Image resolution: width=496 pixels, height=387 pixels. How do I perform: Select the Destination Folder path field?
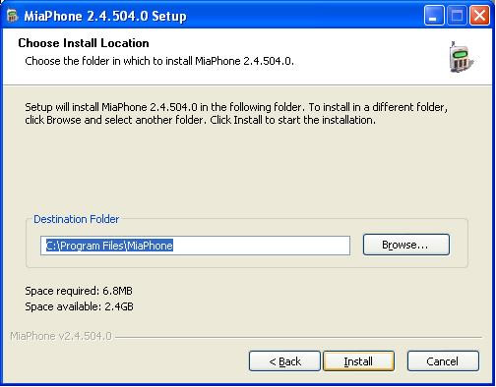[195, 246]
